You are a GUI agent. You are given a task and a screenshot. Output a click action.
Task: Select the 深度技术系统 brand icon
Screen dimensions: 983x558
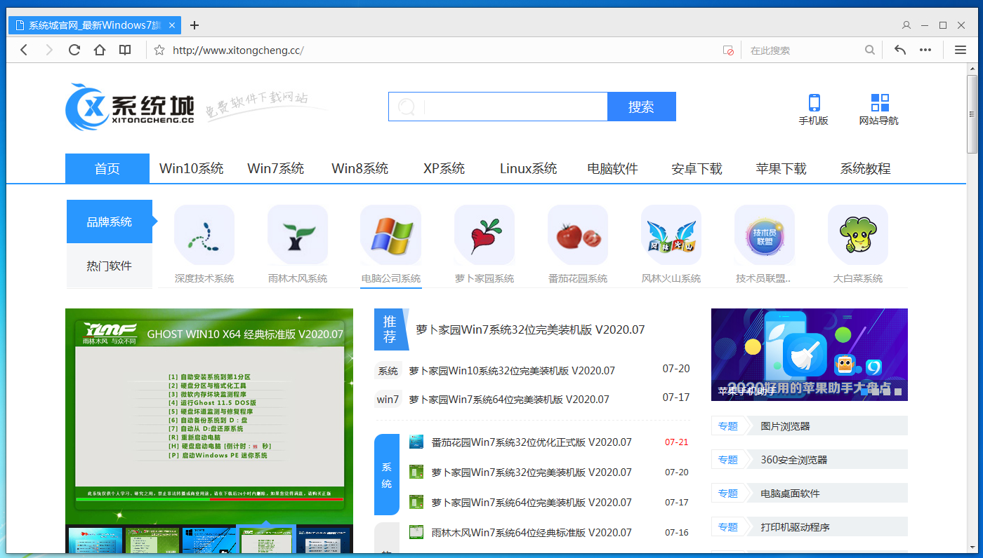point(204,235)
